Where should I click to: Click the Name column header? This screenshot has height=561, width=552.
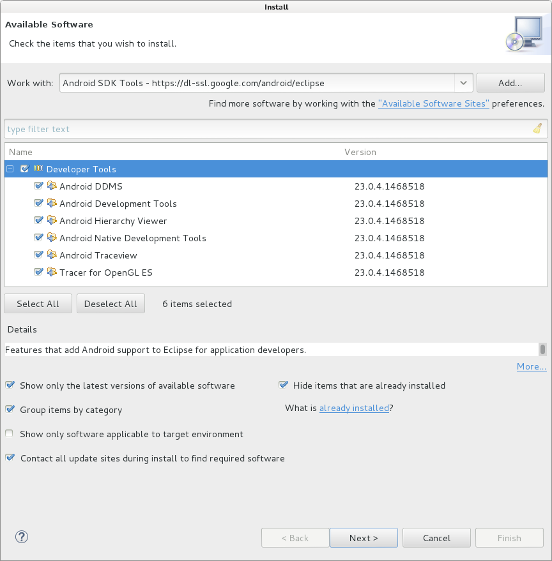(x=20, y=152)
